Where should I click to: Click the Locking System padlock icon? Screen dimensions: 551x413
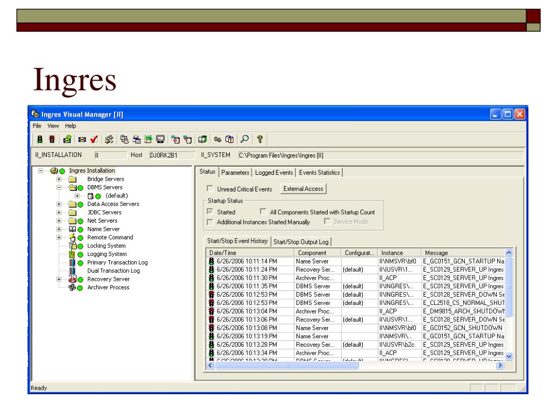(x=73, y=245)
